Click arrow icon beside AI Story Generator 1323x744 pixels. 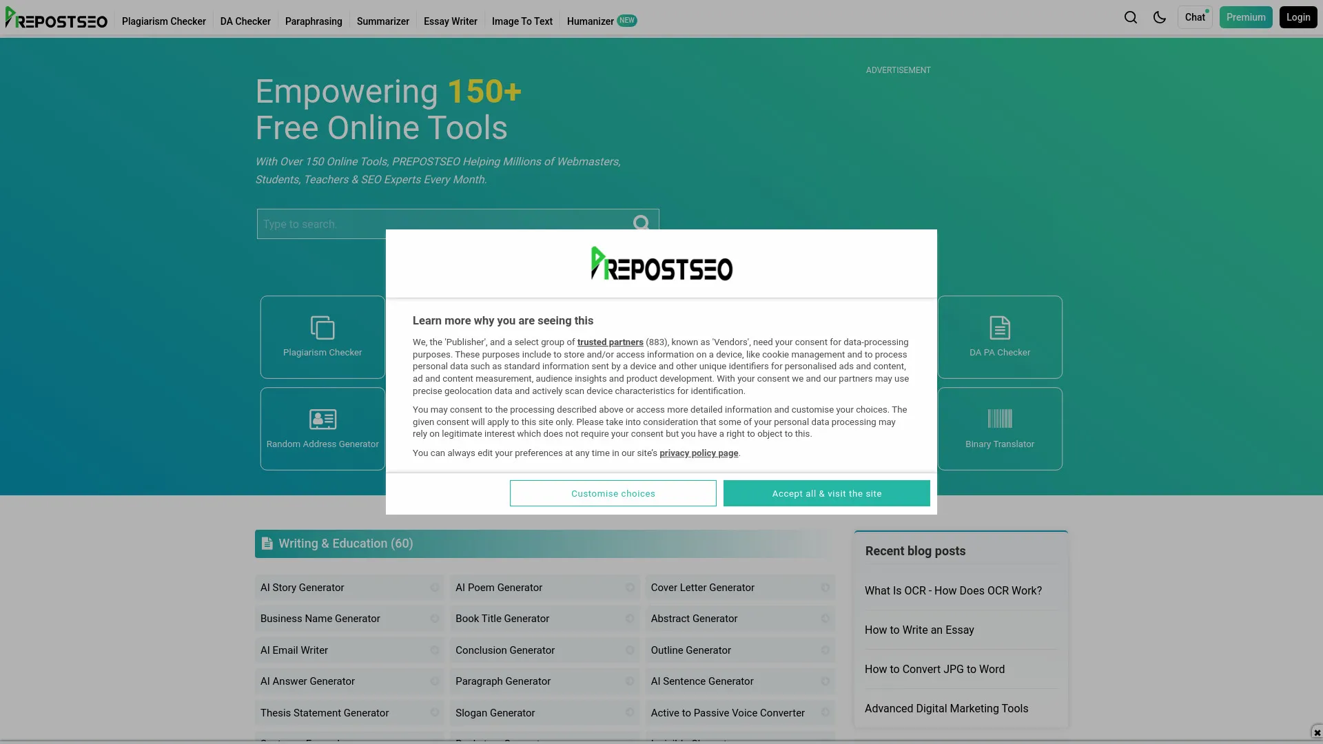[x=435, y=588]
